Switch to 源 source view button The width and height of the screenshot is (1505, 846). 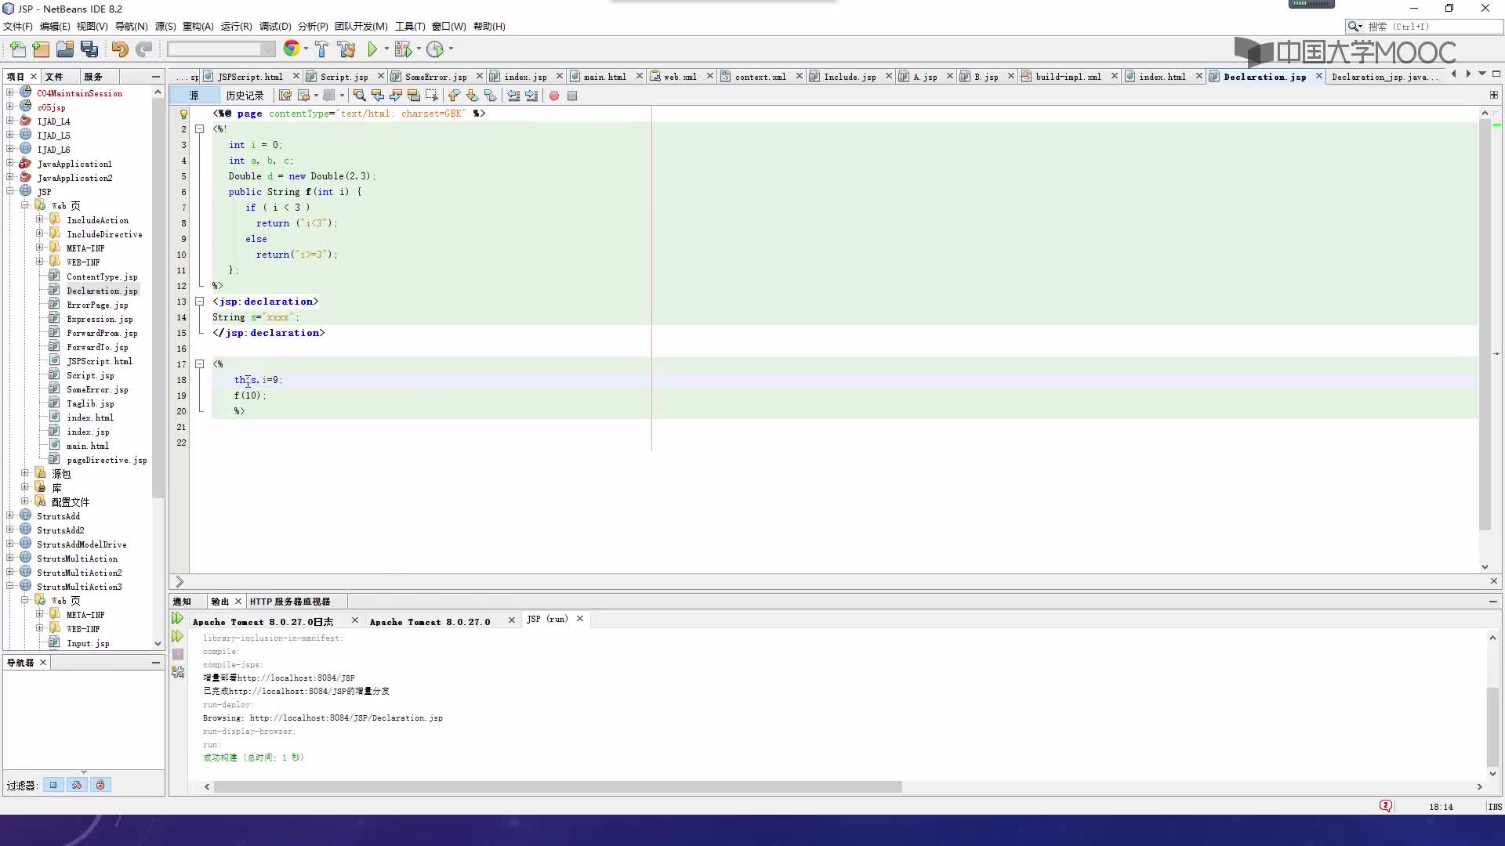(x=194, y=96)
